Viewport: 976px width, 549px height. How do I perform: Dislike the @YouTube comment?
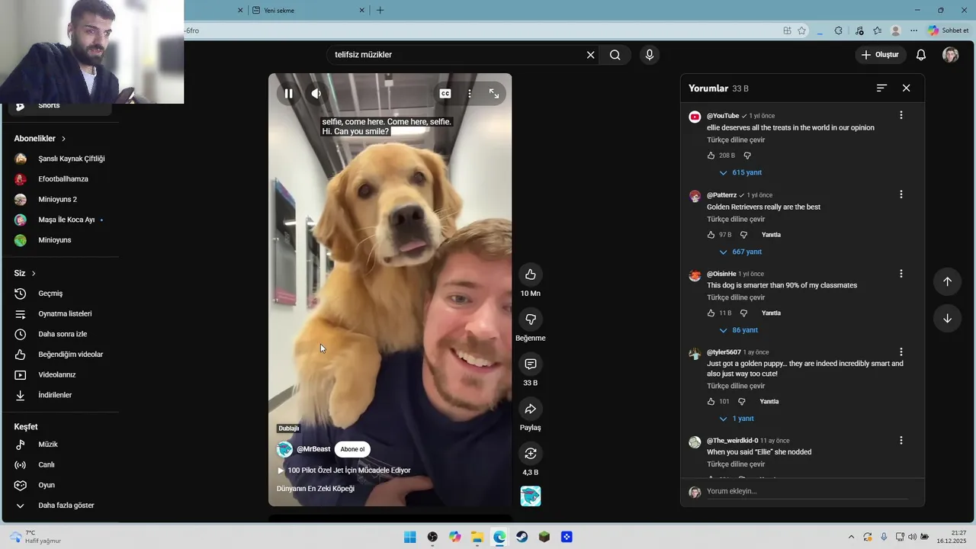pos(747,156)
